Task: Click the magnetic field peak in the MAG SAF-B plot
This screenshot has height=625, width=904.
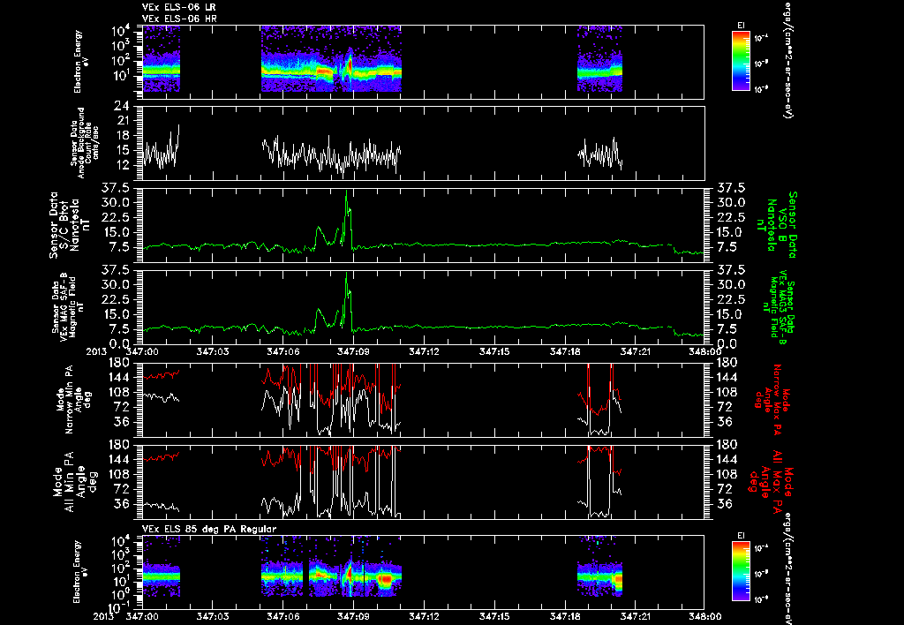Action: point(346,274)
